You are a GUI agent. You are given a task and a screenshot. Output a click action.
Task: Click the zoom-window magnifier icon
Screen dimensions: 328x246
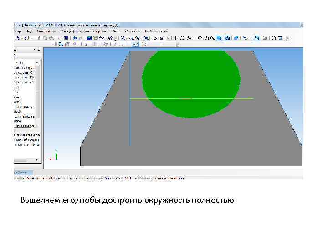click(x=123, y=38)
